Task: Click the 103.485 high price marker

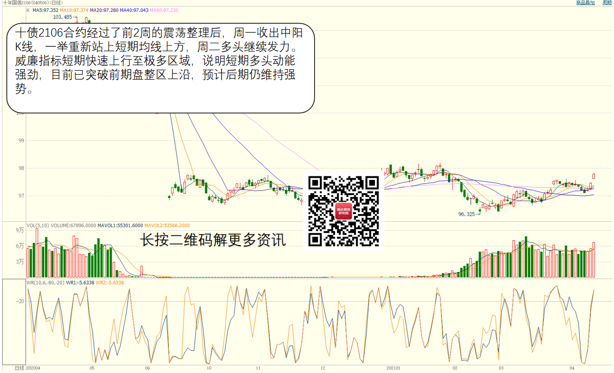Action: (62, 17)
